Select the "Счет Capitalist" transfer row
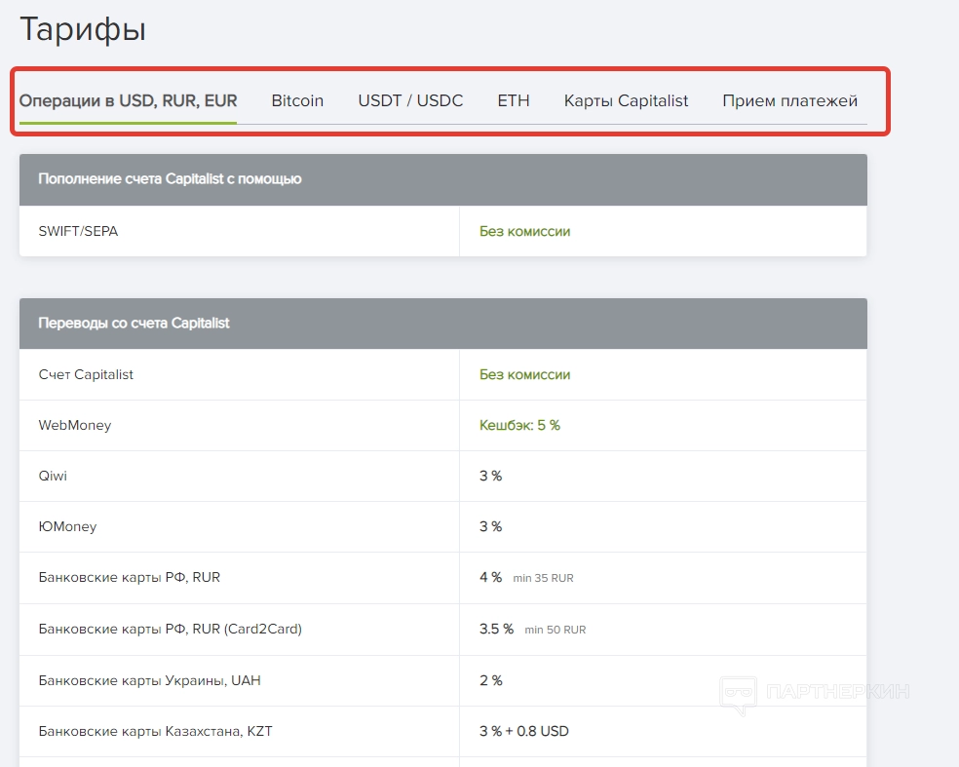 86,375
